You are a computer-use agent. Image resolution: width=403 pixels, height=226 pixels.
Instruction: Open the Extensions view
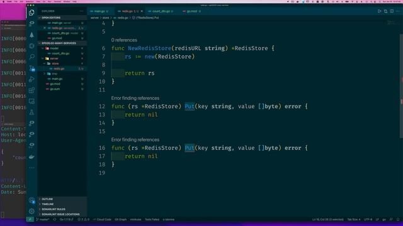[x=31, y=90]
